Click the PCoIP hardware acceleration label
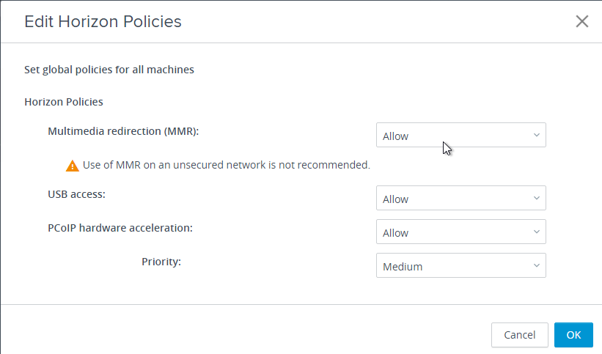Screen dimensions: 602x354 120,228
